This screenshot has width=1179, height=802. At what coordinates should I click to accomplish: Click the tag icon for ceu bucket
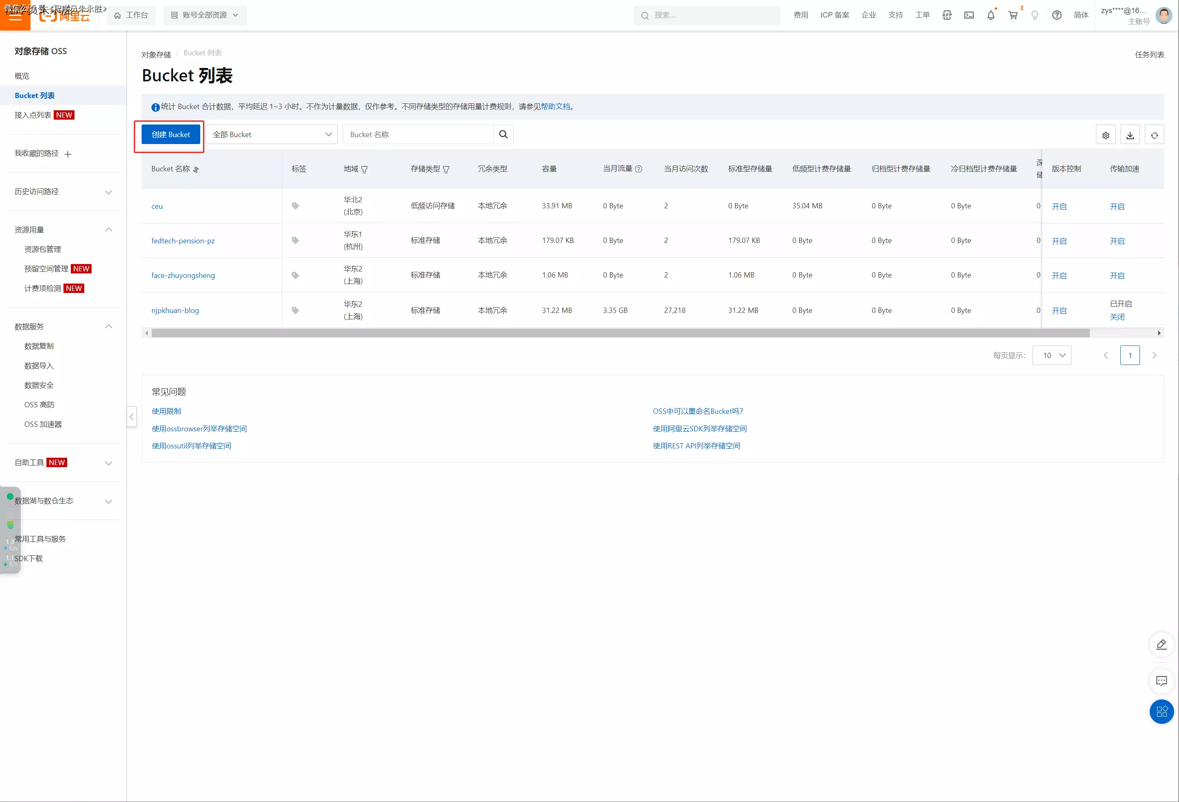pos(295,206)
